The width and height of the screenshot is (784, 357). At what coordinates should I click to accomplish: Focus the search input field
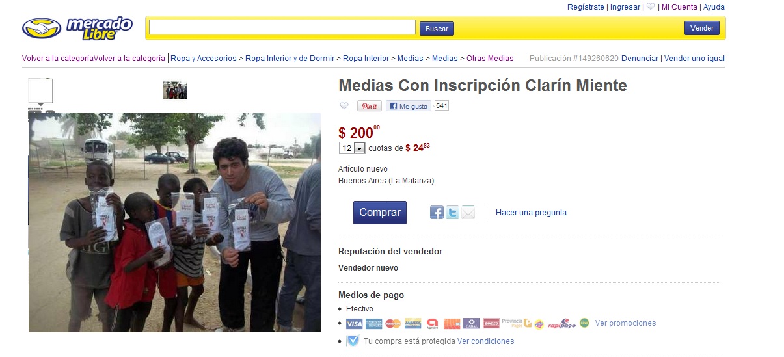pyautogui.click(x=282, y=27)
